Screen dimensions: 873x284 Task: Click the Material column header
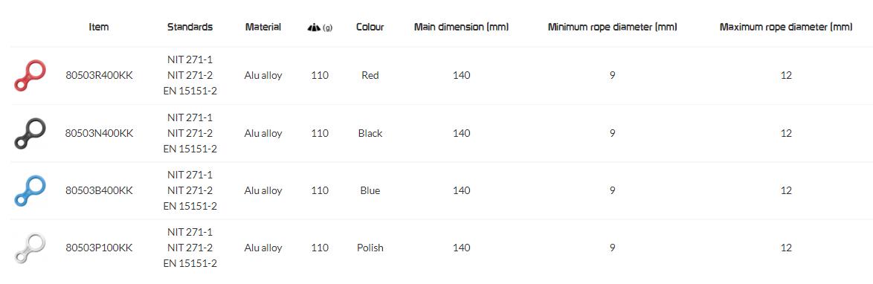262,27
